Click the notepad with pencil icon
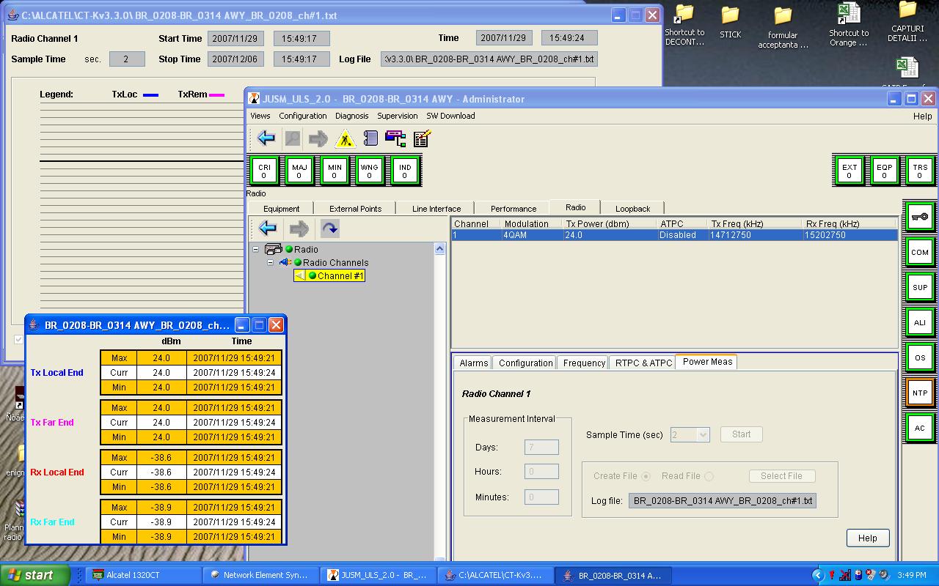The height and width of the screenshot is (586, 939). pyautogui.click(x=422, y=138)
